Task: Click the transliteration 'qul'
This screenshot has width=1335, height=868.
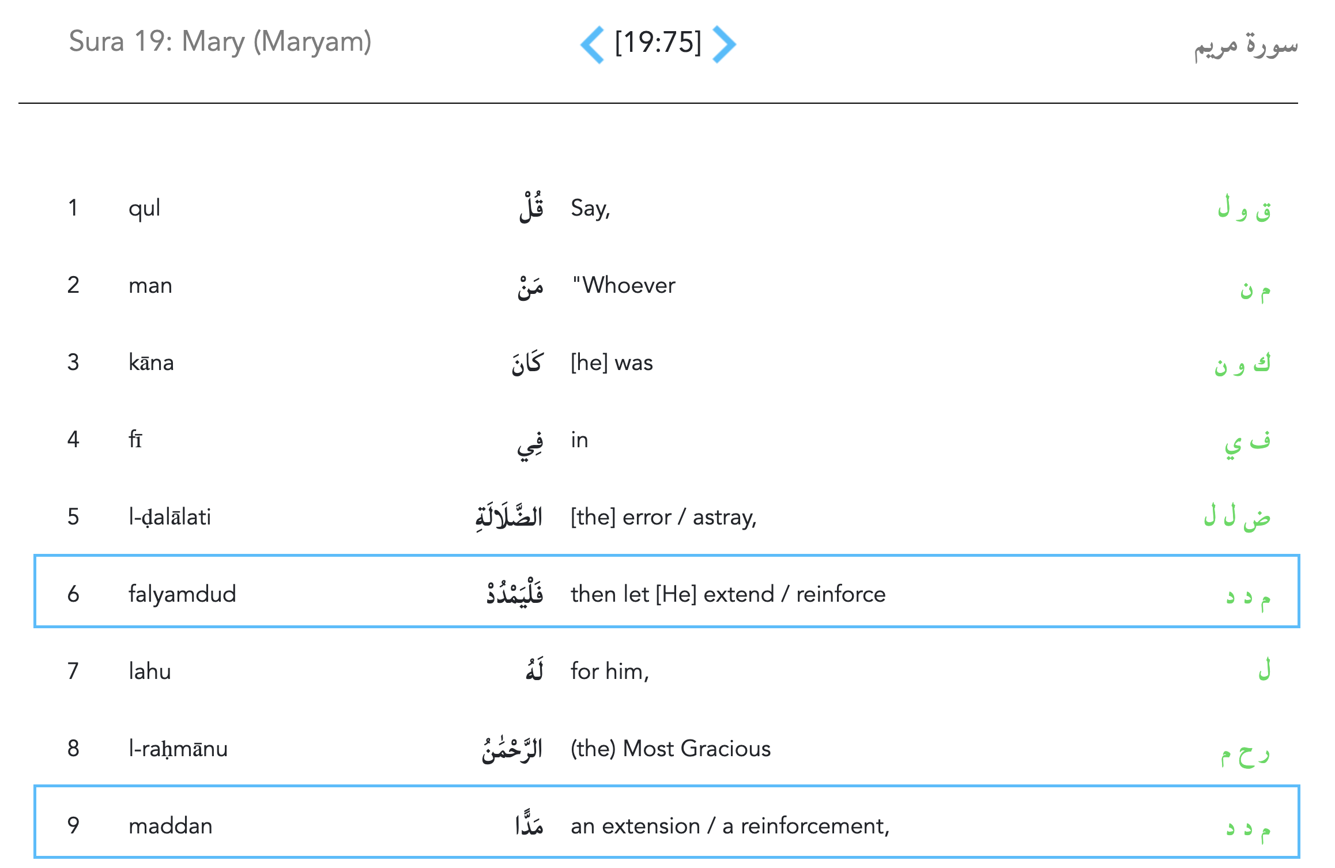Action: pos(144,208)
